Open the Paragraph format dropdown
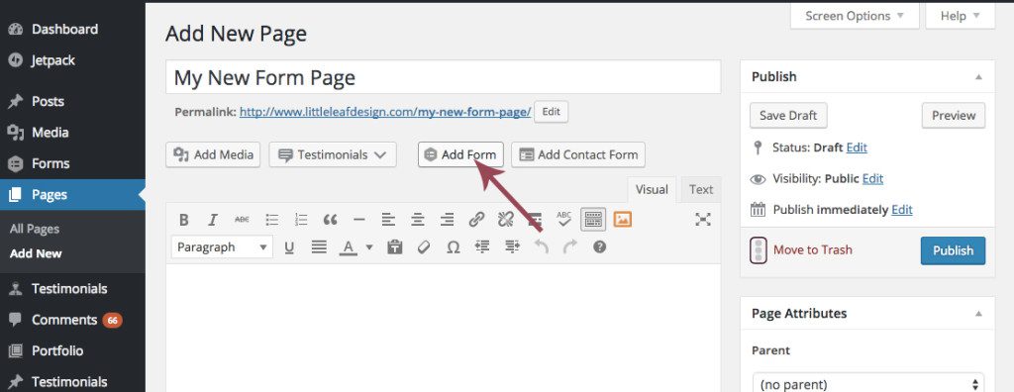This screenshot has width=1014, height=392. tap(222, 247)
